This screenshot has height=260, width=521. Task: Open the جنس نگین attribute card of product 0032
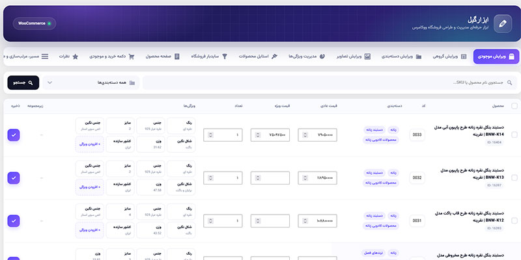coord(90,168)
